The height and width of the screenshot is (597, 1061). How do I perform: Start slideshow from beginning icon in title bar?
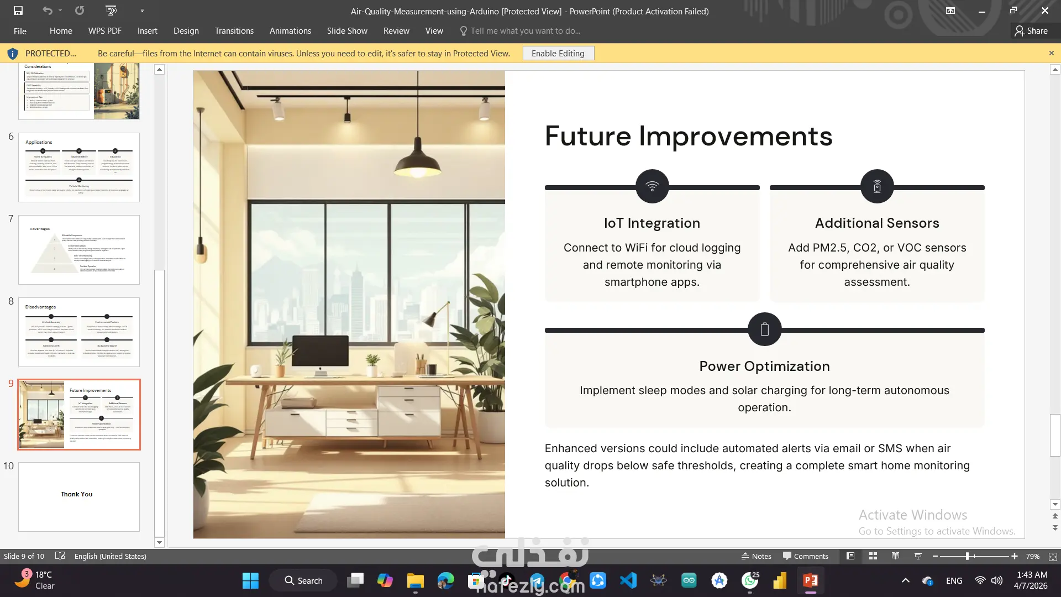111,11
